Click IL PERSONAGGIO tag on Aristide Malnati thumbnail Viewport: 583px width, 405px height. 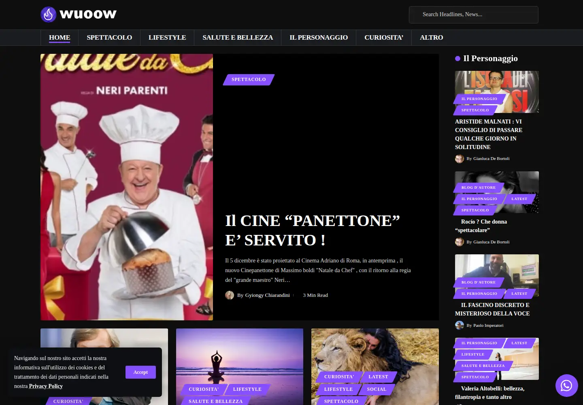(x=479, y=99)
